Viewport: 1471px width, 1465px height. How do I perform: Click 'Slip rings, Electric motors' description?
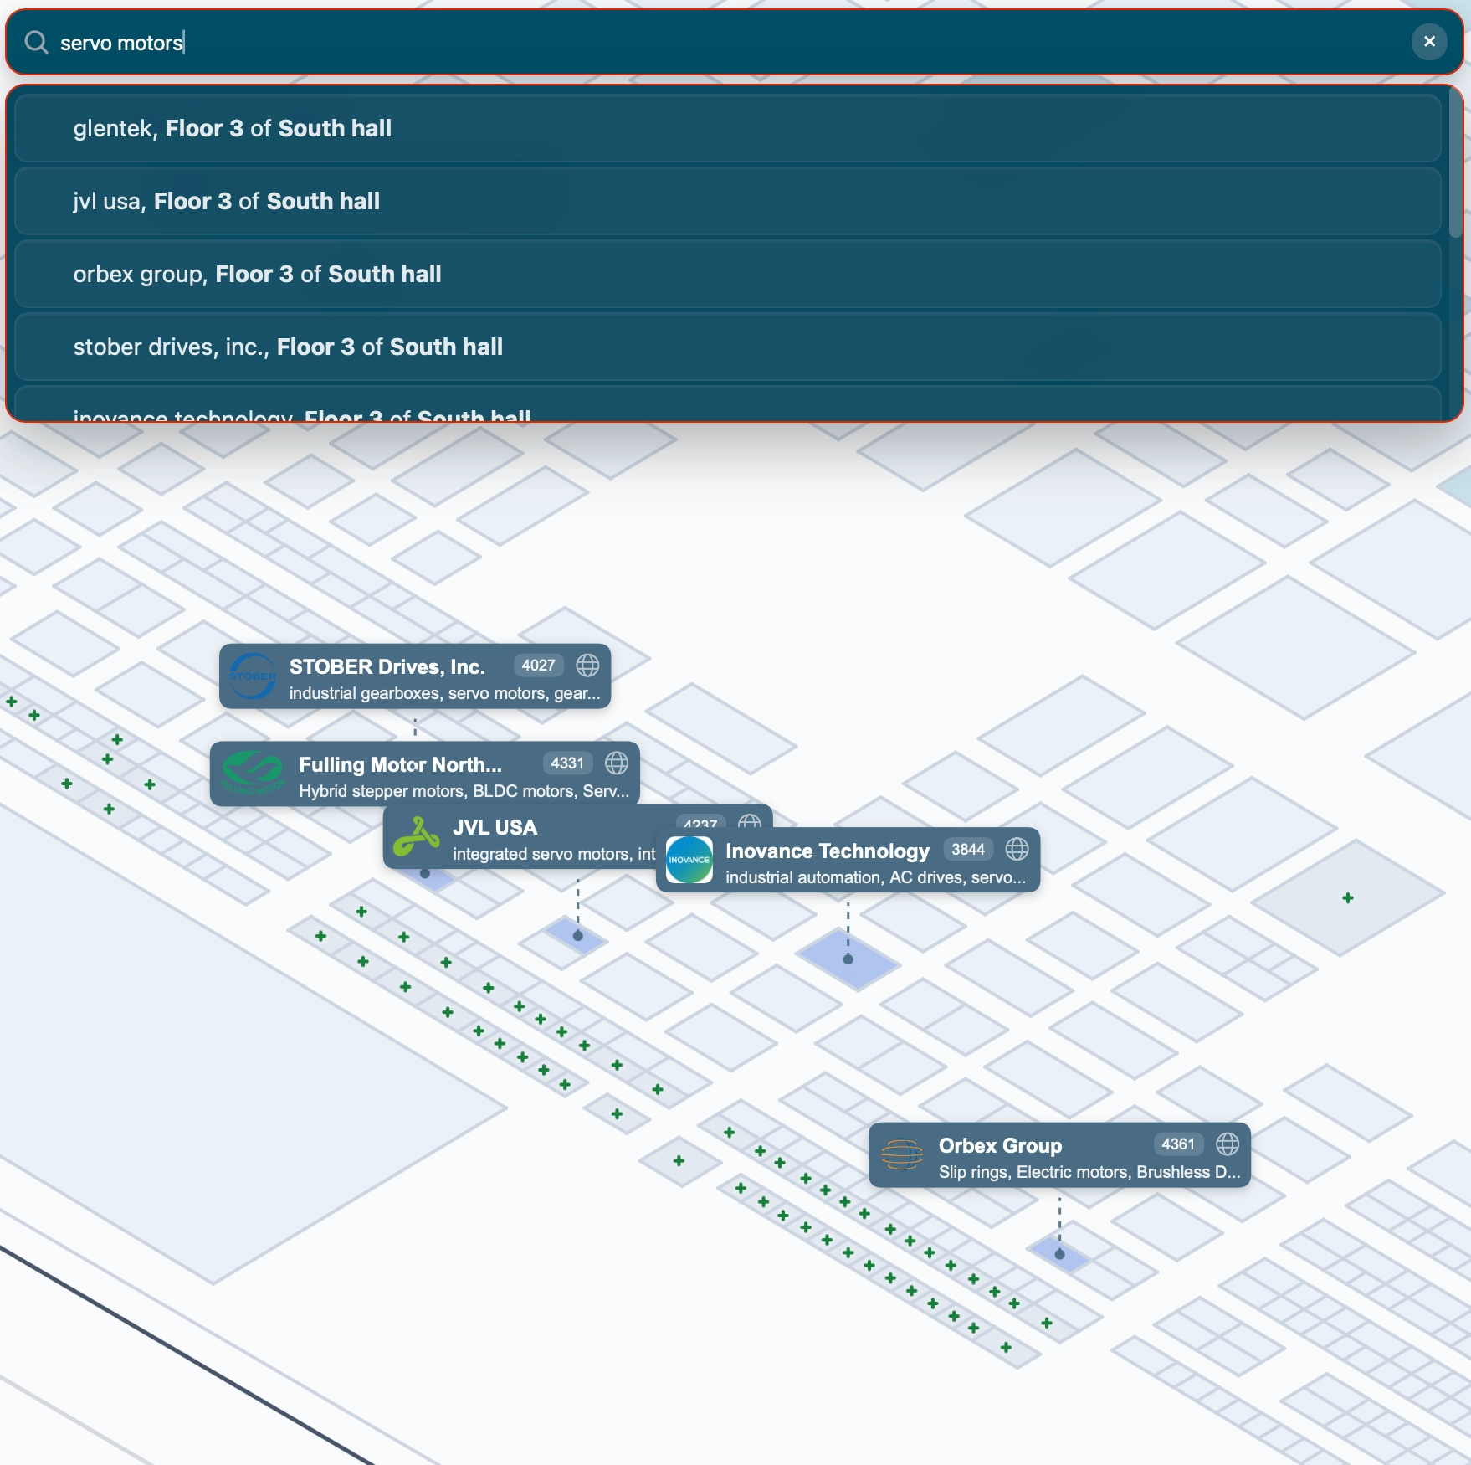[1089, 1172]
